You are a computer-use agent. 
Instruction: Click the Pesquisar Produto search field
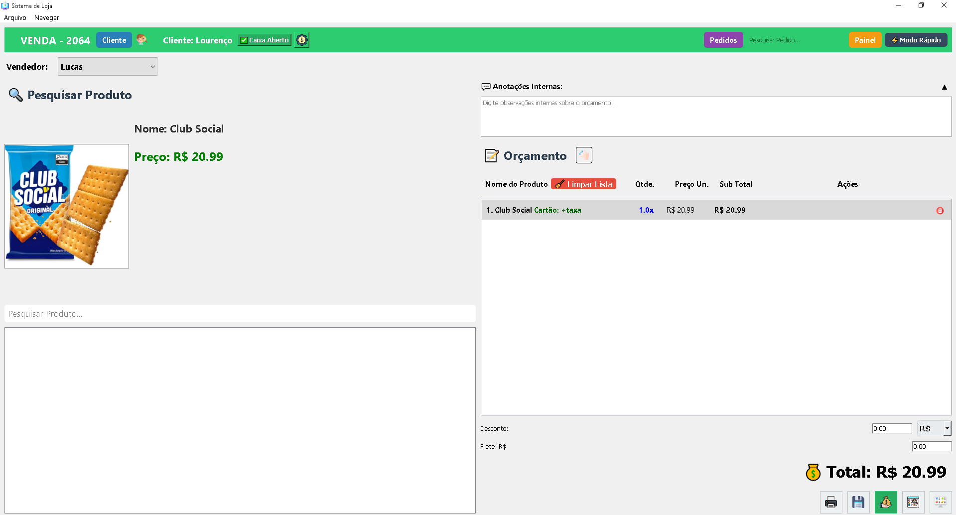click(x=240, y=314)
